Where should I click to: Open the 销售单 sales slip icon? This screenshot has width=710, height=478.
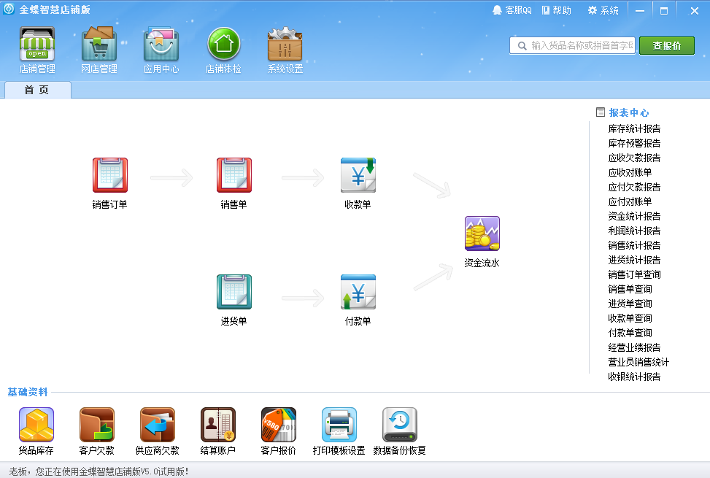tap(234, 175)
